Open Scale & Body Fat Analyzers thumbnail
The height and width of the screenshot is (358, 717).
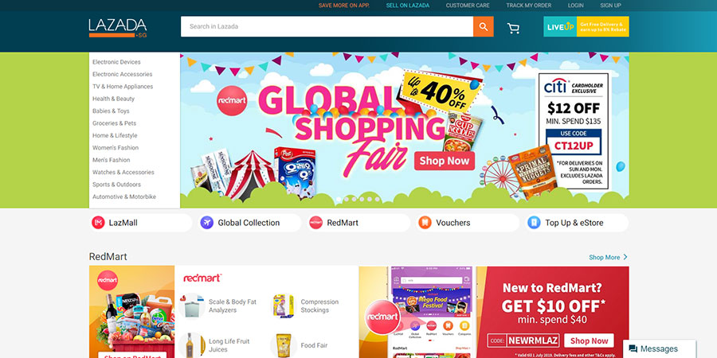191,305
